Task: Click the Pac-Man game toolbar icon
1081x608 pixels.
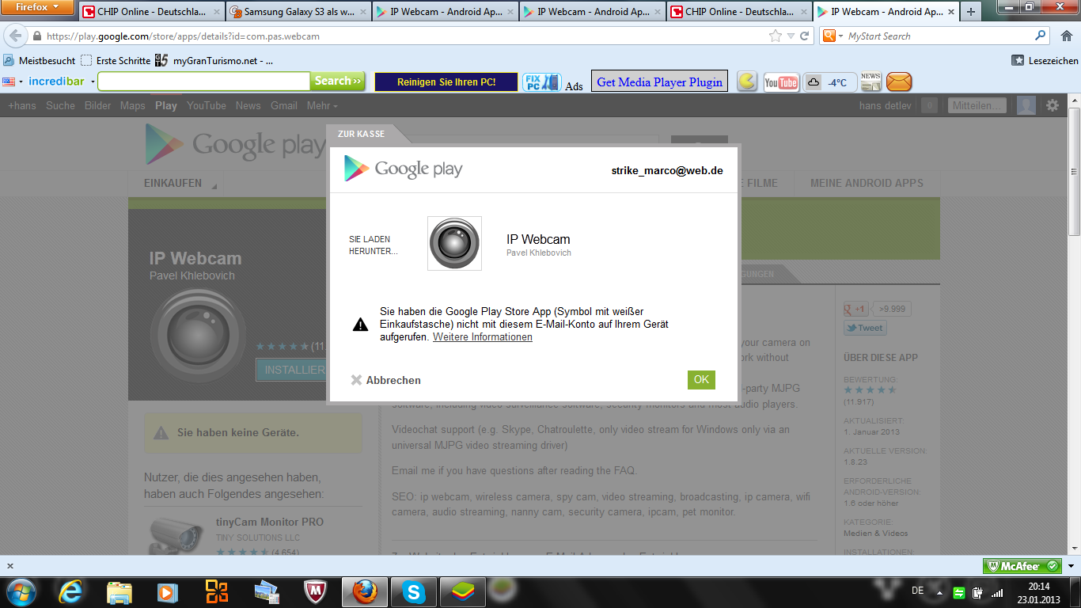Action: click(747, 82)
